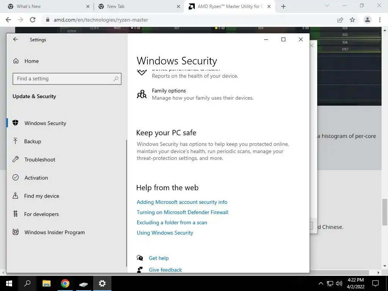The image size is (388, 291).
Task: Click the Find a setting search box
Action: 67,79
